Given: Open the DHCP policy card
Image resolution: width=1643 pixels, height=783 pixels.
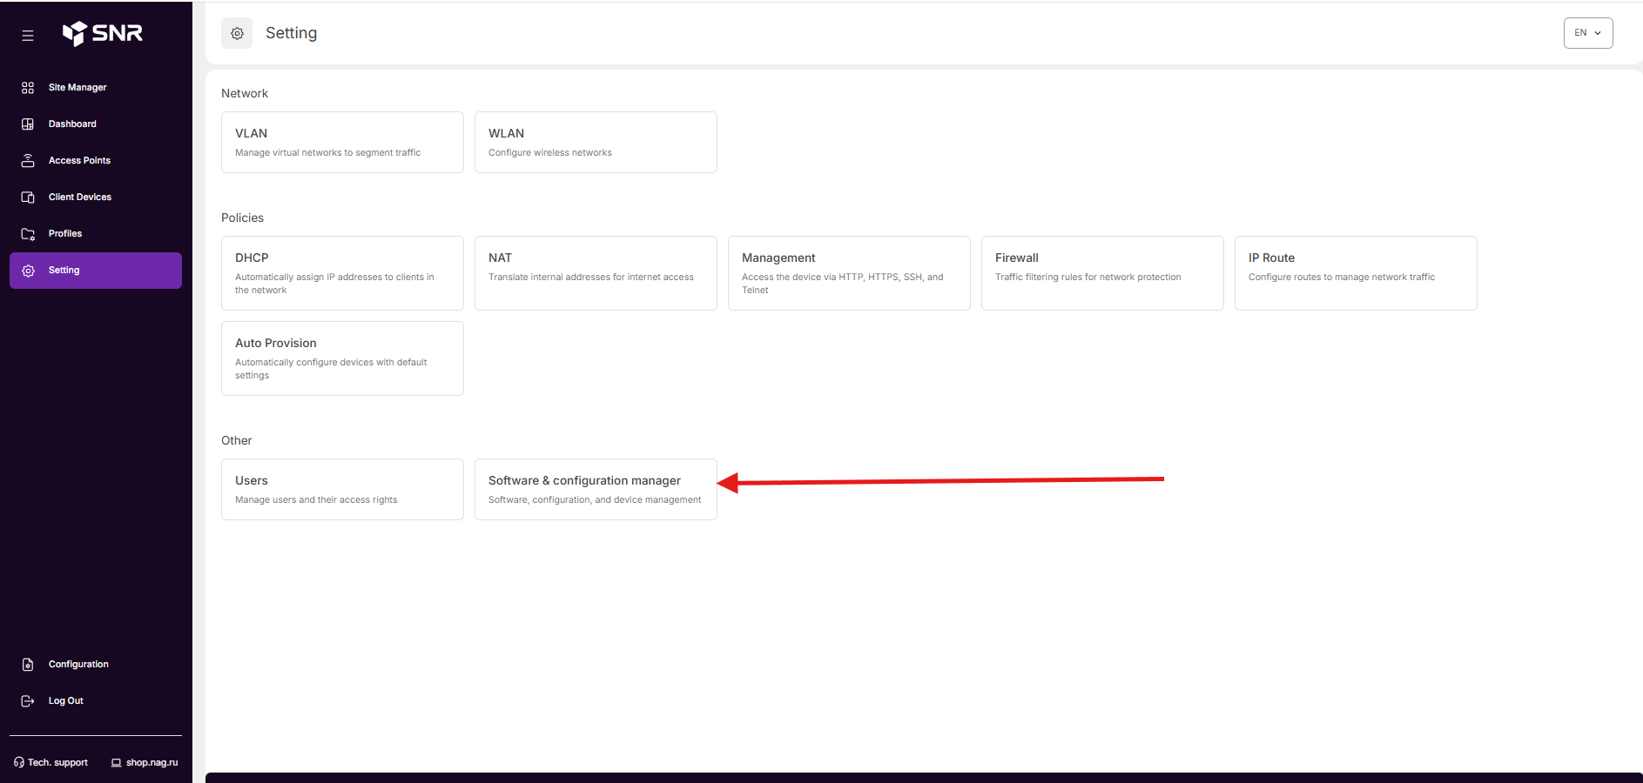Looking at the screenshot, I should coord(342,273).
